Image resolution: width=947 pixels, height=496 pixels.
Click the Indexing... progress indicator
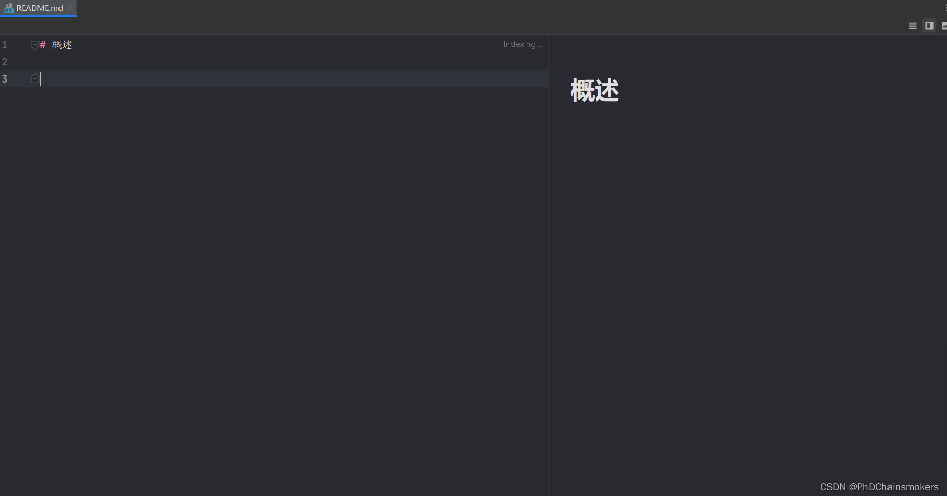click(x=522, y=44)
